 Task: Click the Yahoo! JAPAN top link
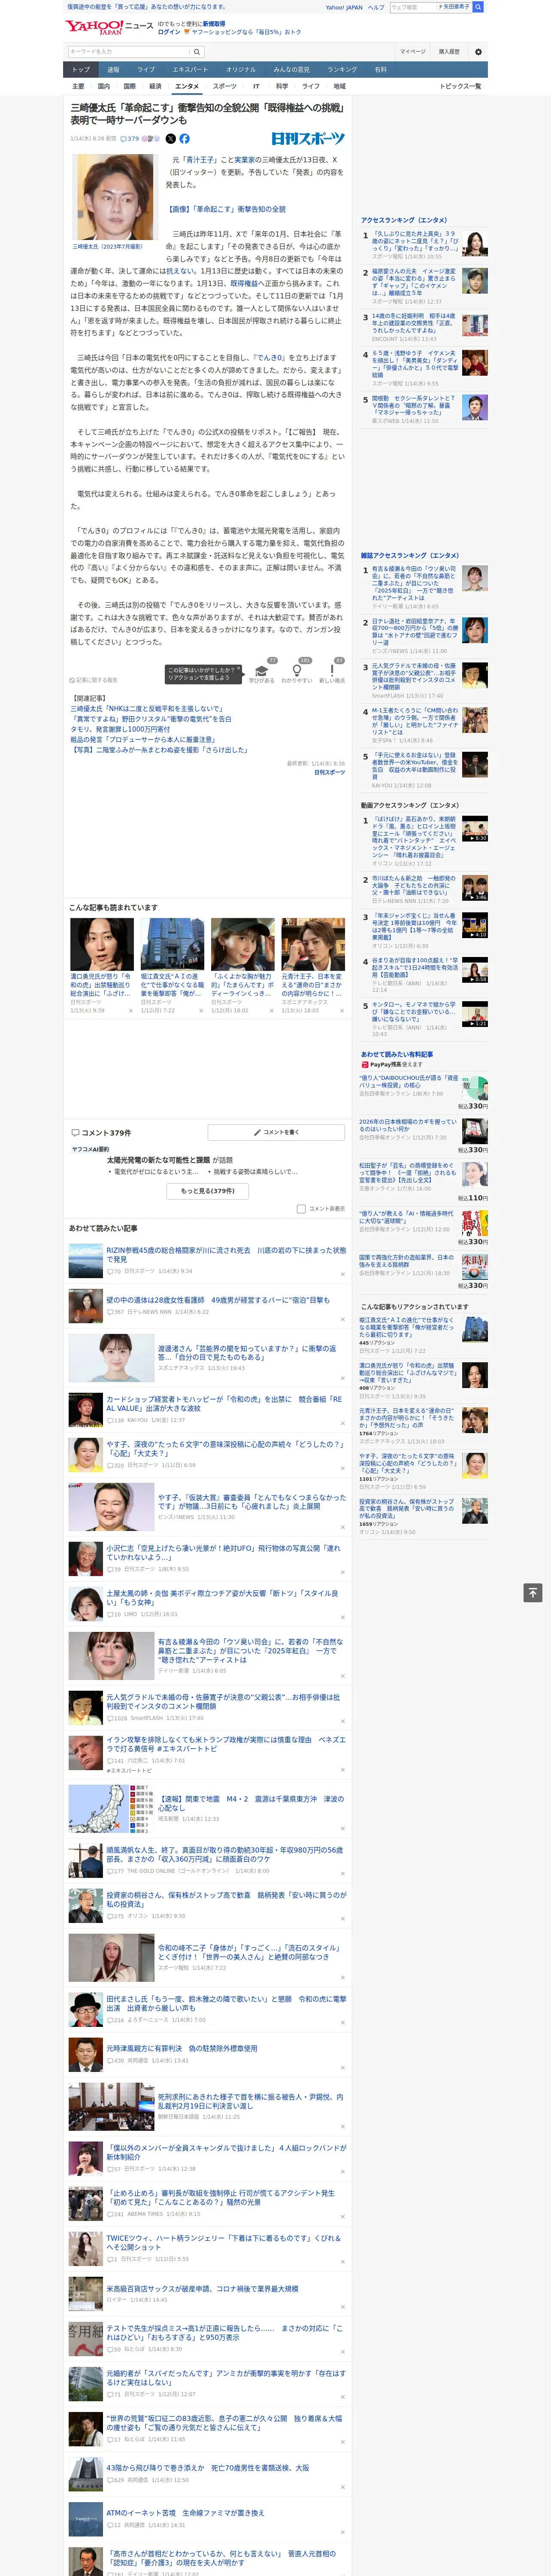click(344, 7)
